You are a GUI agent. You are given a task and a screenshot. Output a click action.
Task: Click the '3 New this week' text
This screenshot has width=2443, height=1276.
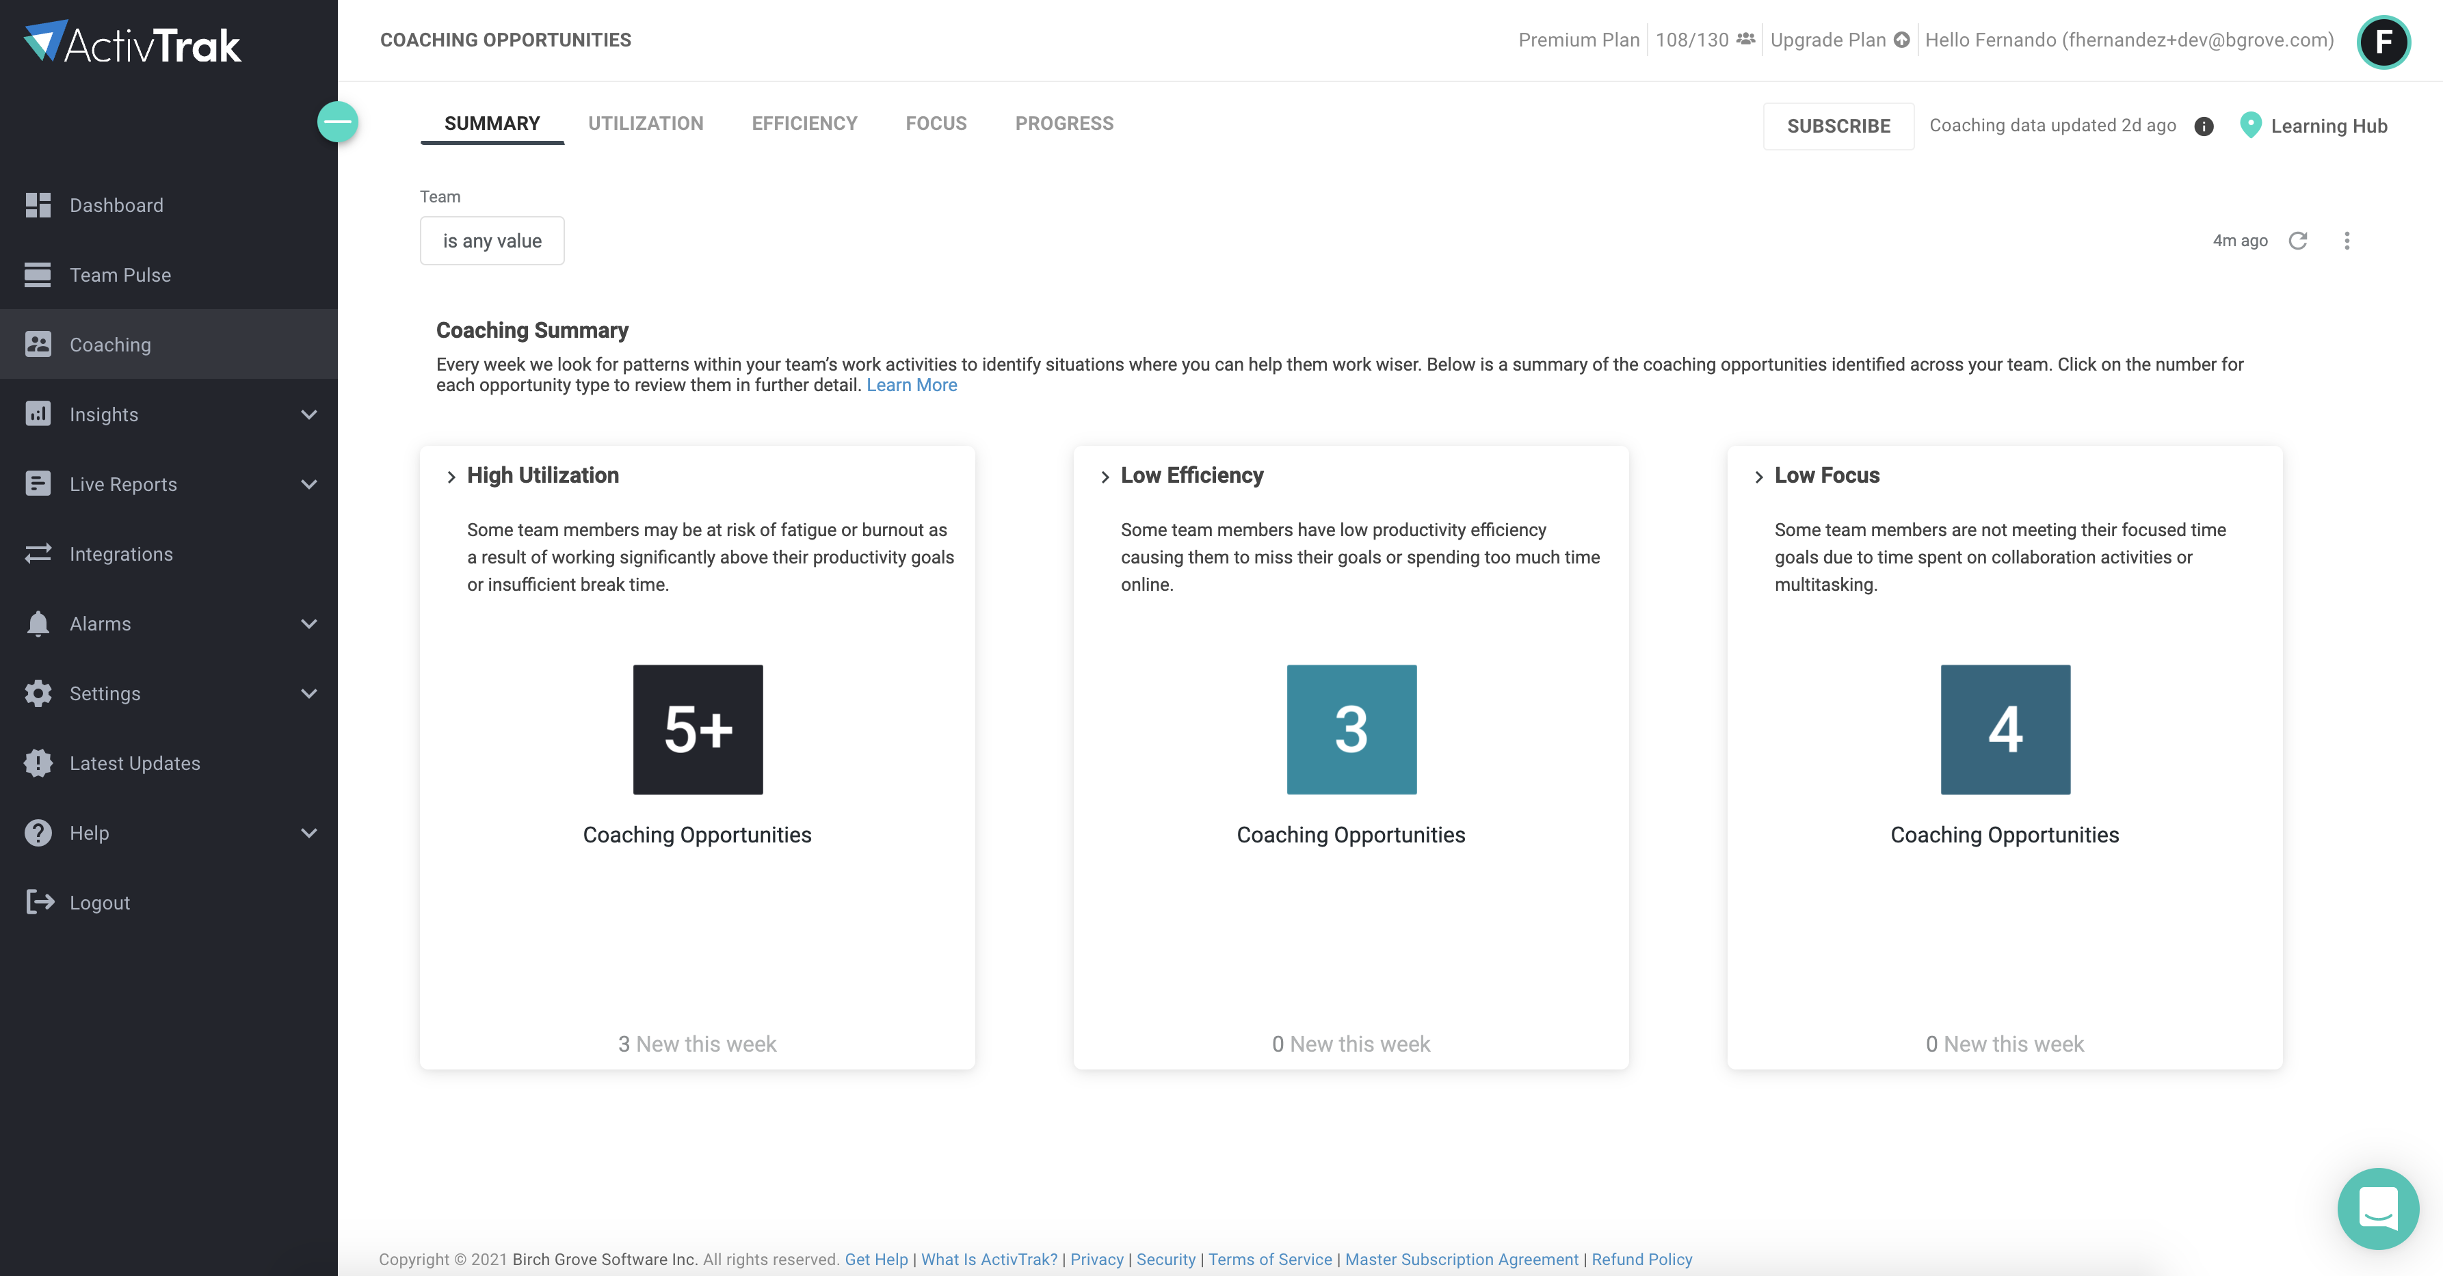[x=697, y=1044]
